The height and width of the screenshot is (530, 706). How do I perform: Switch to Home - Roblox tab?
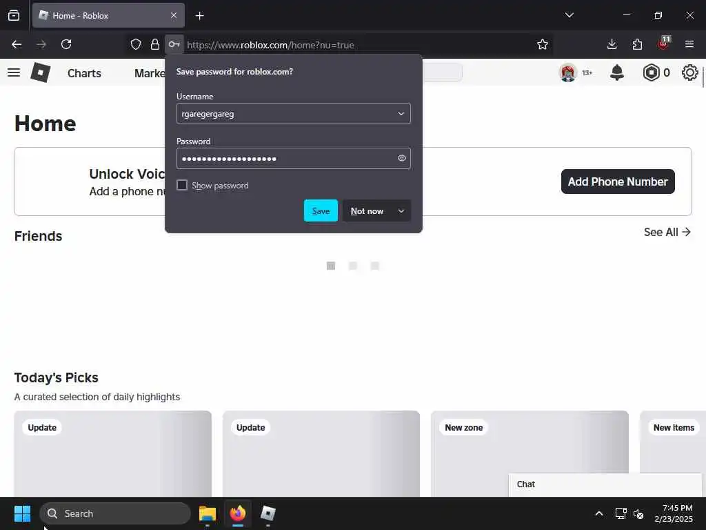tap(108, 16)
